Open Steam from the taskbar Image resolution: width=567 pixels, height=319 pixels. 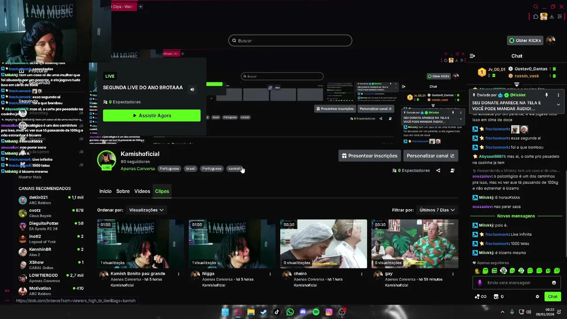click(264, 312)
